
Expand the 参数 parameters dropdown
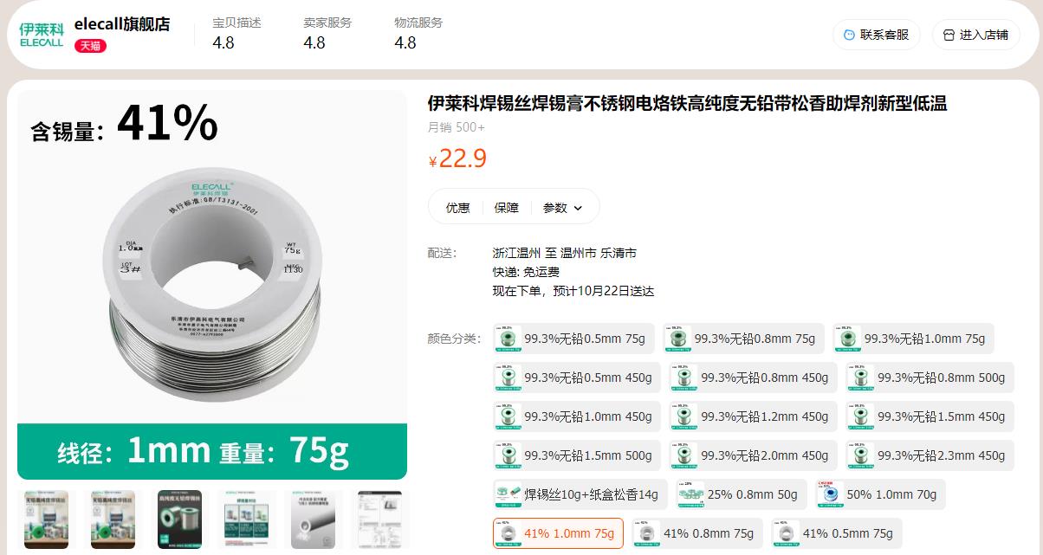563,207
